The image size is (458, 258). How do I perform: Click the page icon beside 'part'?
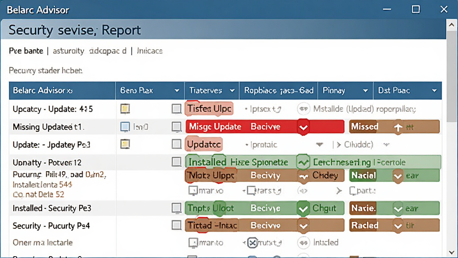click(x=352, y=191)
